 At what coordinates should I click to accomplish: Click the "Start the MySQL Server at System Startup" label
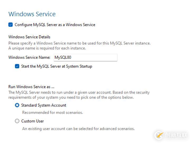[56, 66]
